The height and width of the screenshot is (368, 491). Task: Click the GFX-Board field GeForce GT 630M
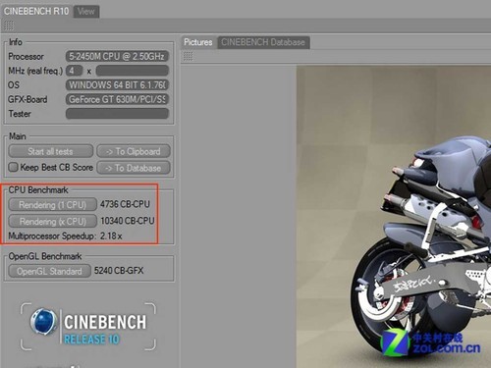click(117, 99)
